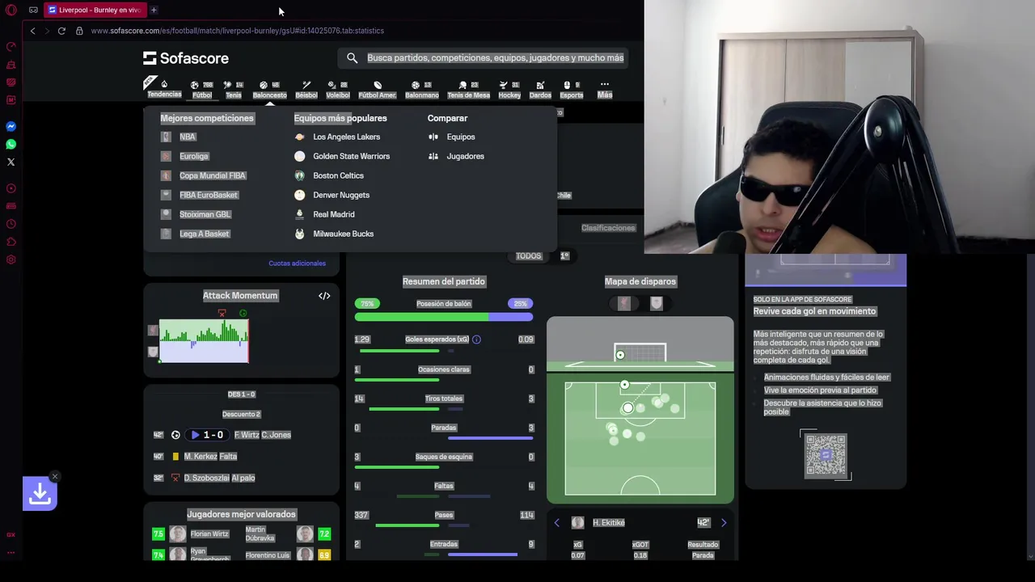This screenshot has width=1035, height=582.
Task: Select the TODOS period toggle
Action: coord(528,256)
